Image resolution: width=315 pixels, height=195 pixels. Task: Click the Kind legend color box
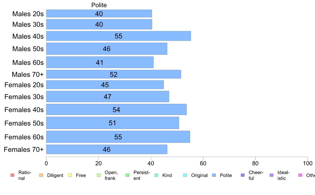tap(156, 175)
